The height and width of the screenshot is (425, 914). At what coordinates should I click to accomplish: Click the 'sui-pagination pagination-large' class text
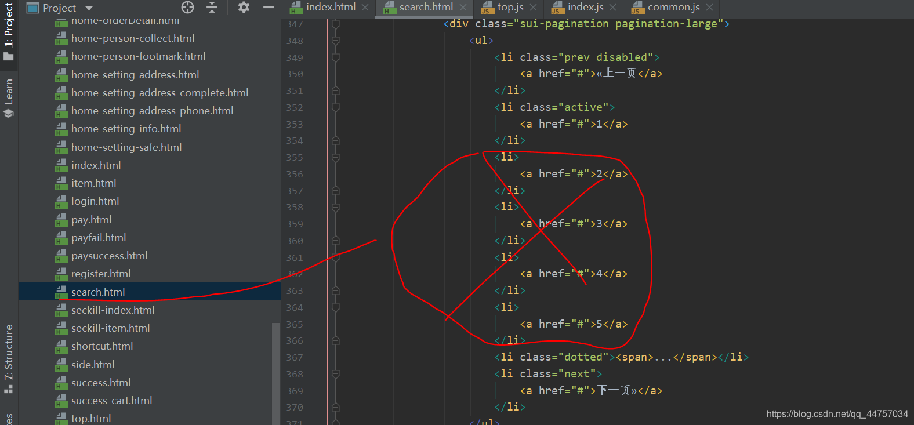618,24
